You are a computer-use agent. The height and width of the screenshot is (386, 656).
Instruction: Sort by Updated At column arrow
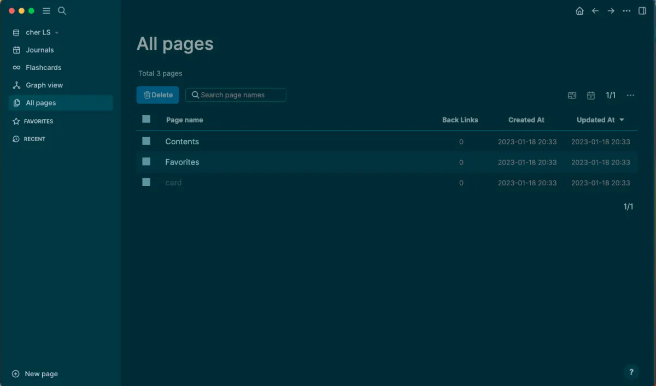click(x=622, y=120)
